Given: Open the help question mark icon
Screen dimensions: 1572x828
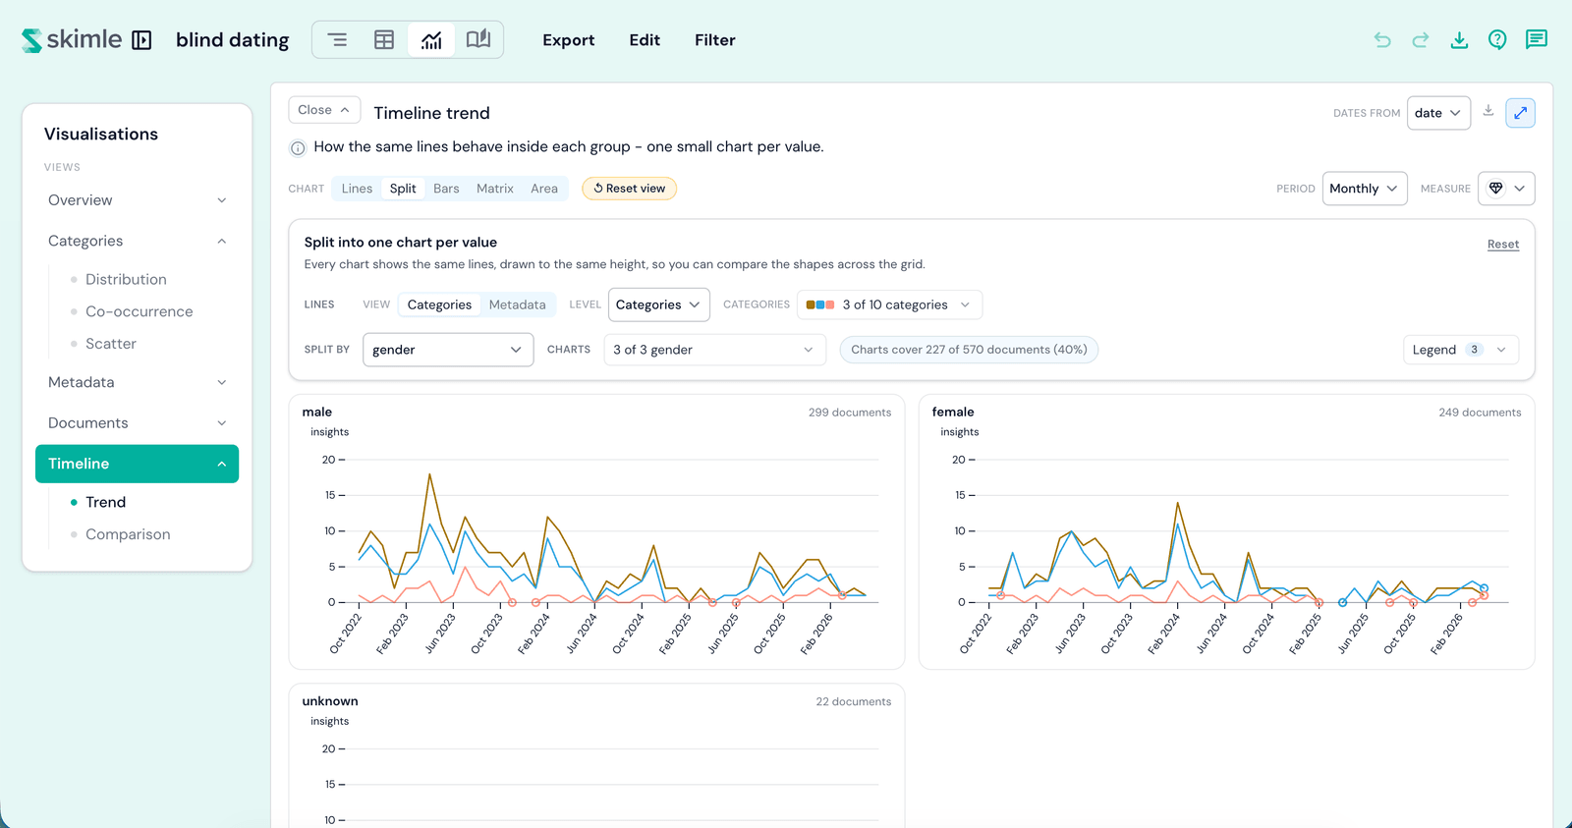Looking at the screenshot, I should tap(1497, 40).
